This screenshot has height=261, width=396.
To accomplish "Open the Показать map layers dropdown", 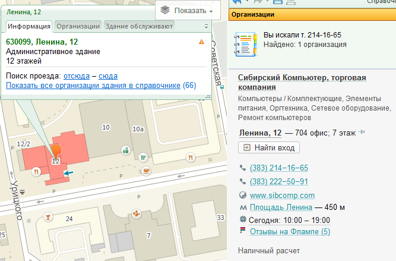I will 188,11.
